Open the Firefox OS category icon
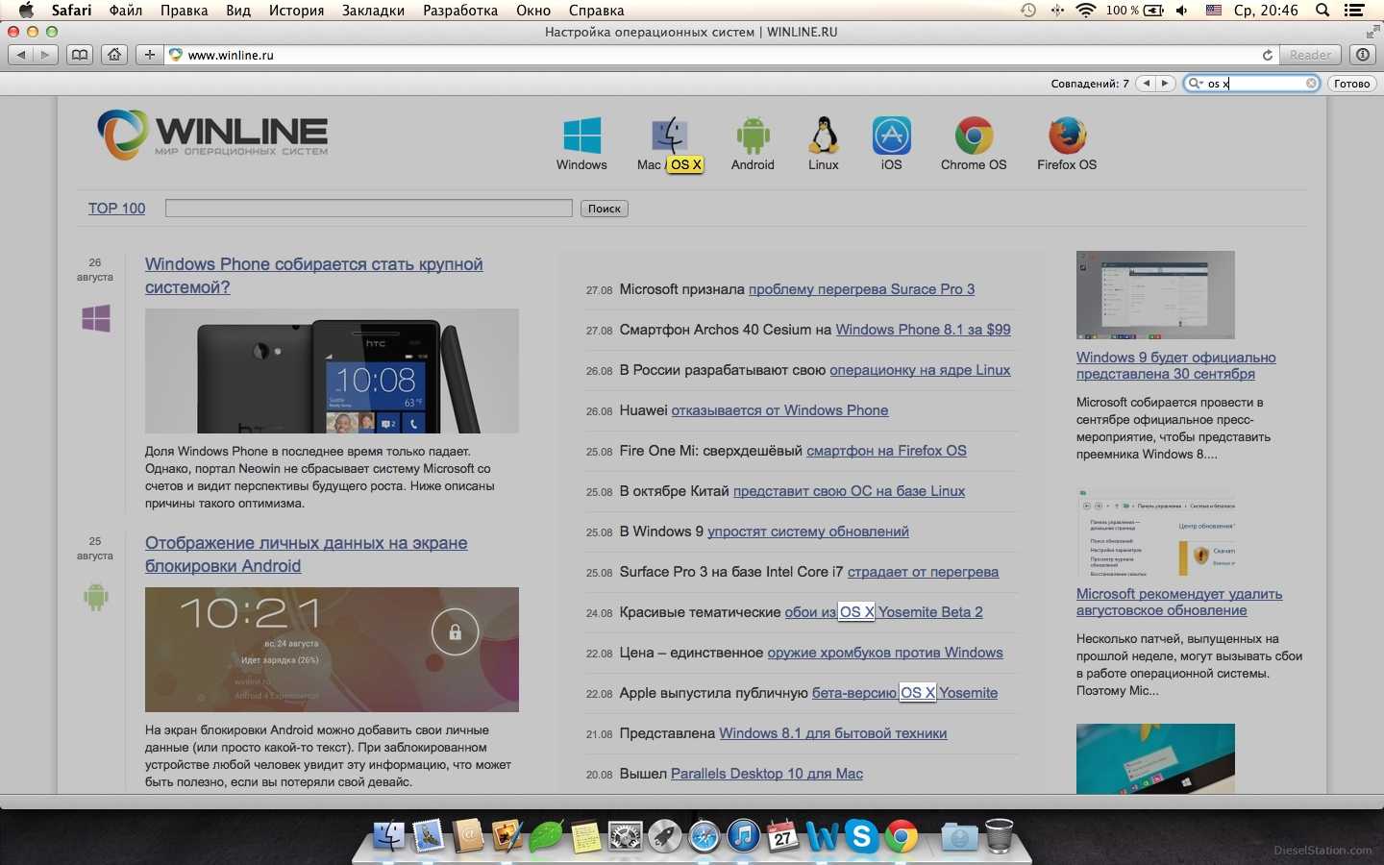The height and width of the screenshot is (865, 1384). pos(1067,136)
